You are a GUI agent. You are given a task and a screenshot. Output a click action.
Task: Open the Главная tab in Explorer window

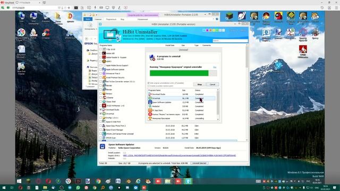pos(98,19)
